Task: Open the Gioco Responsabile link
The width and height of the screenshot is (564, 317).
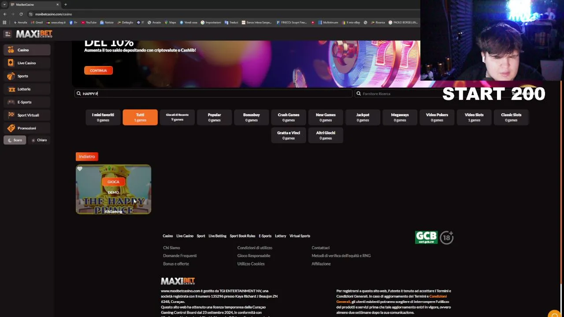Action: (254, 256)
